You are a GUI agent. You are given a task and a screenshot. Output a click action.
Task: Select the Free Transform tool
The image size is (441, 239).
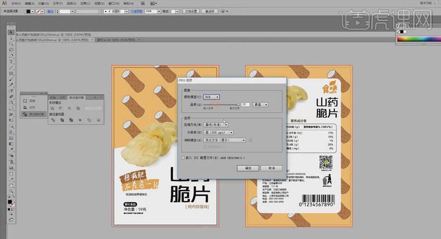pyautogui.click(x=11, y=120)
